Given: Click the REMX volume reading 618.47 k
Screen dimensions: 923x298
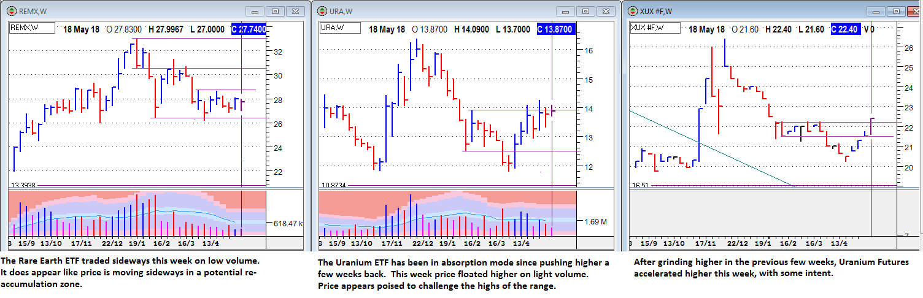Looking at the screenshot, I should 288,224.
